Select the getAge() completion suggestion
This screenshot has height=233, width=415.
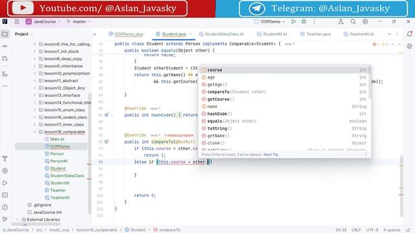pyautogui.click(x=284, y=85)
